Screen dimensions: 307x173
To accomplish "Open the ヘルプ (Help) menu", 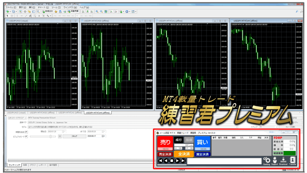I will [84, 7].
